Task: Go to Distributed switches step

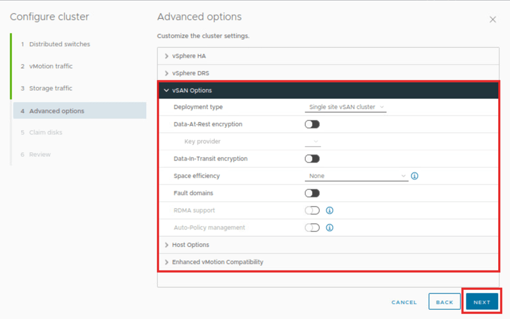Action: tap(59, 44)
